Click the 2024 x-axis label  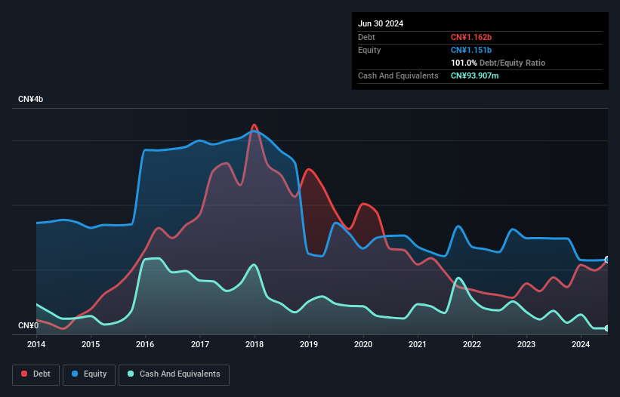(x=581, y=344)
